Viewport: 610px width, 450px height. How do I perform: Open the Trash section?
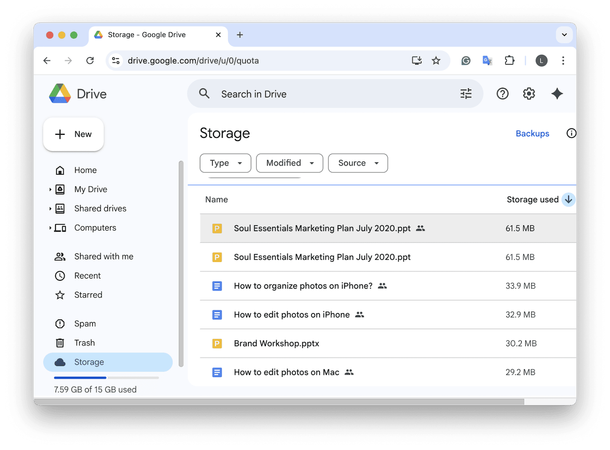pos(84,343)
